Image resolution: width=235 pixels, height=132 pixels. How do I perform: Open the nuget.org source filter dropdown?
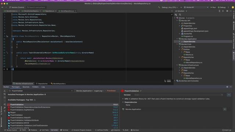click(x=99, y=91)
